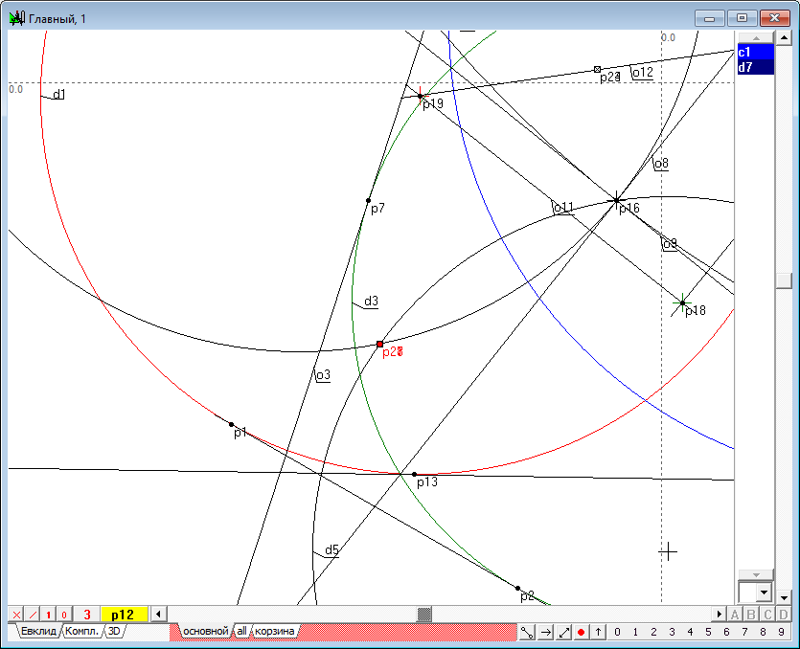Open the основной layer tab
This screenshot has width=800, height=649.
(x=206, y=631)
